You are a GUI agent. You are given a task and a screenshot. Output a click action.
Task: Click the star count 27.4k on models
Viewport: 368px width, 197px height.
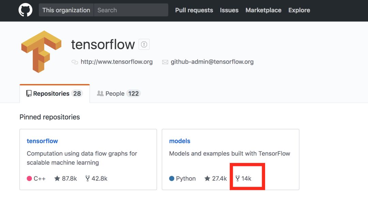click(219, 179)
